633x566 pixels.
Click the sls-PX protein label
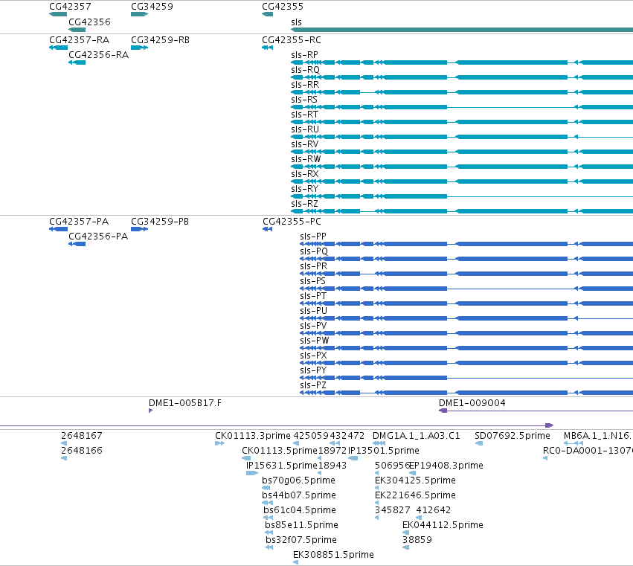click(313, 356)
